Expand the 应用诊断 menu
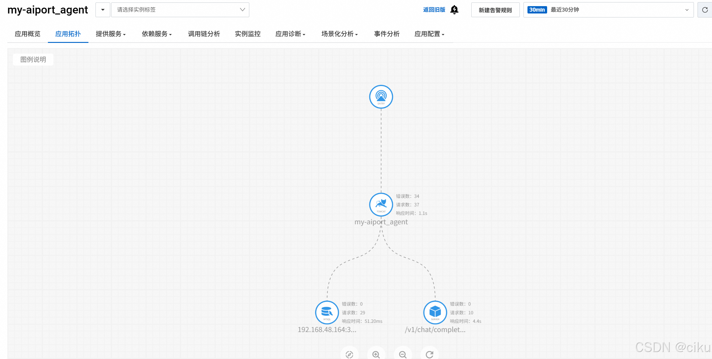 click(290, 34)
